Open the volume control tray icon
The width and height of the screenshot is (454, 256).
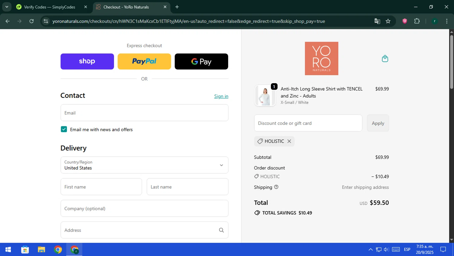coord(386,250)
